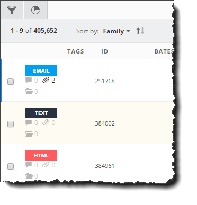Sort by the ID column header
Image resolution: width=197 pixels, height=205 pixels.
pyautogui.click(x=104, y=51)
